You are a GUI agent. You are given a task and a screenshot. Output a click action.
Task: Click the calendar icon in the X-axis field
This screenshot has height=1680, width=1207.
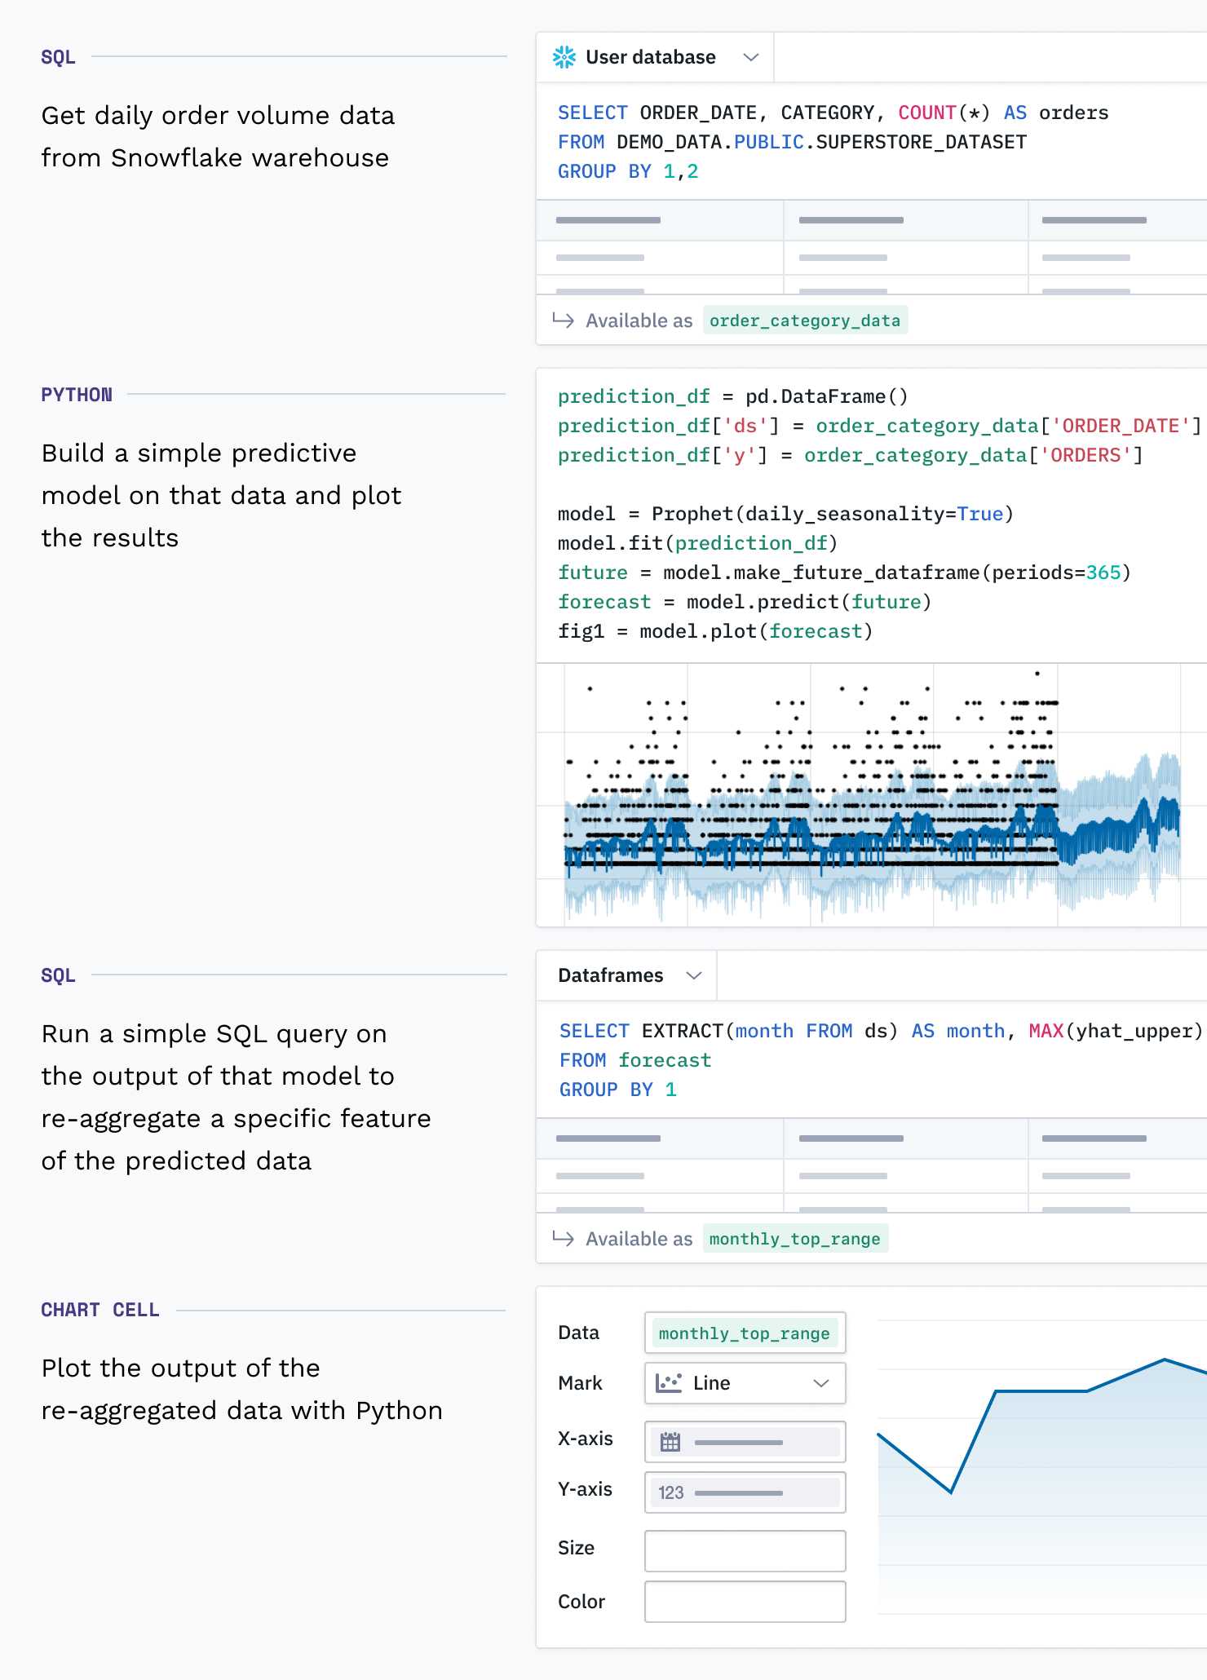point(670,1441)
